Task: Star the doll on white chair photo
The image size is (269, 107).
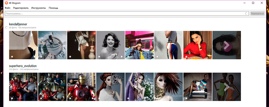Action: coord(186,98)
